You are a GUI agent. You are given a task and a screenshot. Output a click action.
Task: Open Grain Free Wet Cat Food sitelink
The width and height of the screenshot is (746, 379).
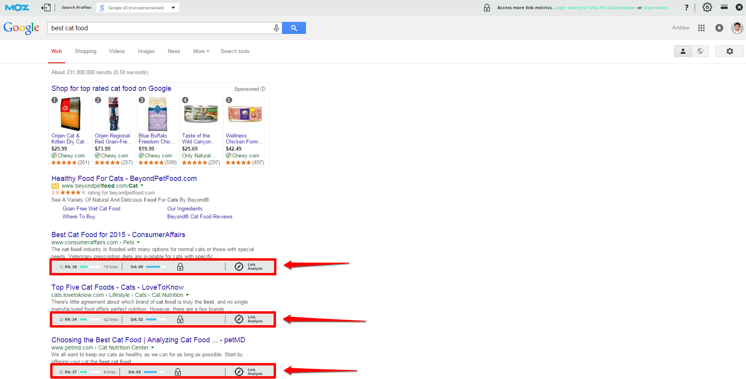point(91,208)
